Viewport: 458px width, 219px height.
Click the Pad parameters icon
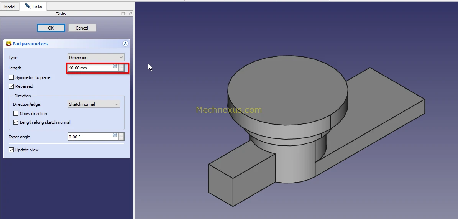pos(9,44)
